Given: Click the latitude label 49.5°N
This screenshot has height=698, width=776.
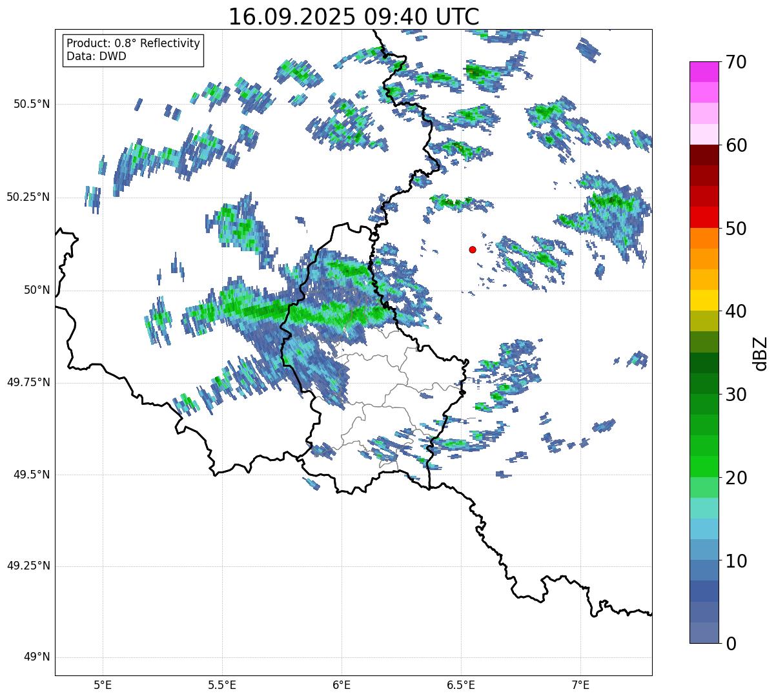Looking at the screenshot, I should tap(32, 475).
